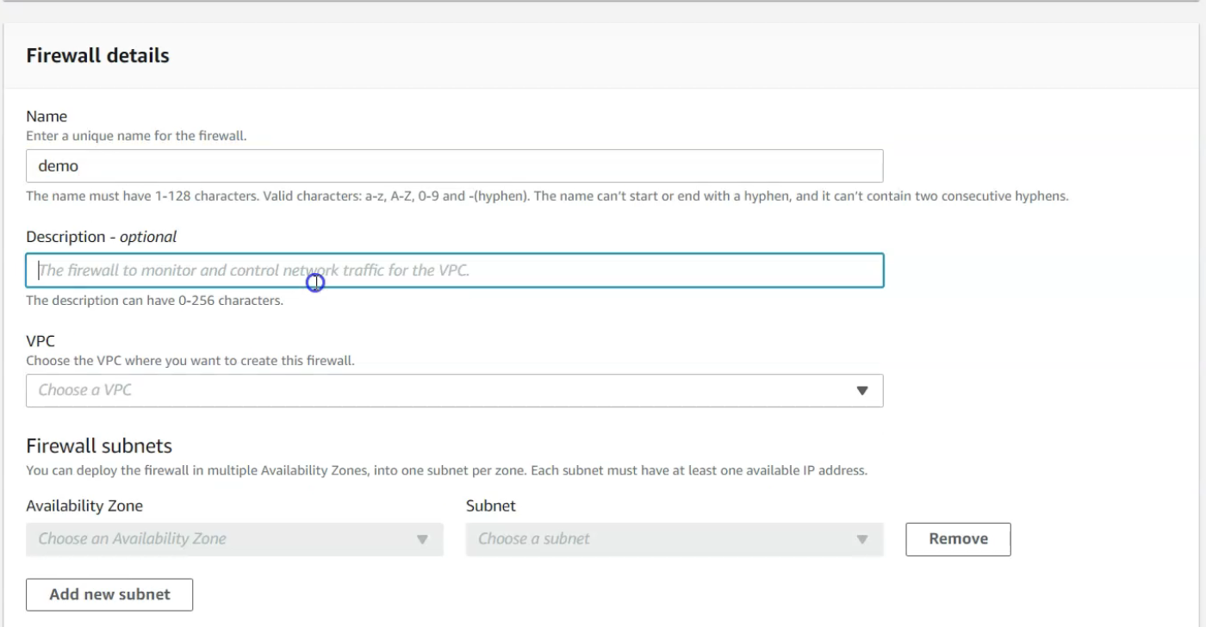Click the Firewall subnets section heading
This screenshot has height=627, width=1206.
click(99, 446)
